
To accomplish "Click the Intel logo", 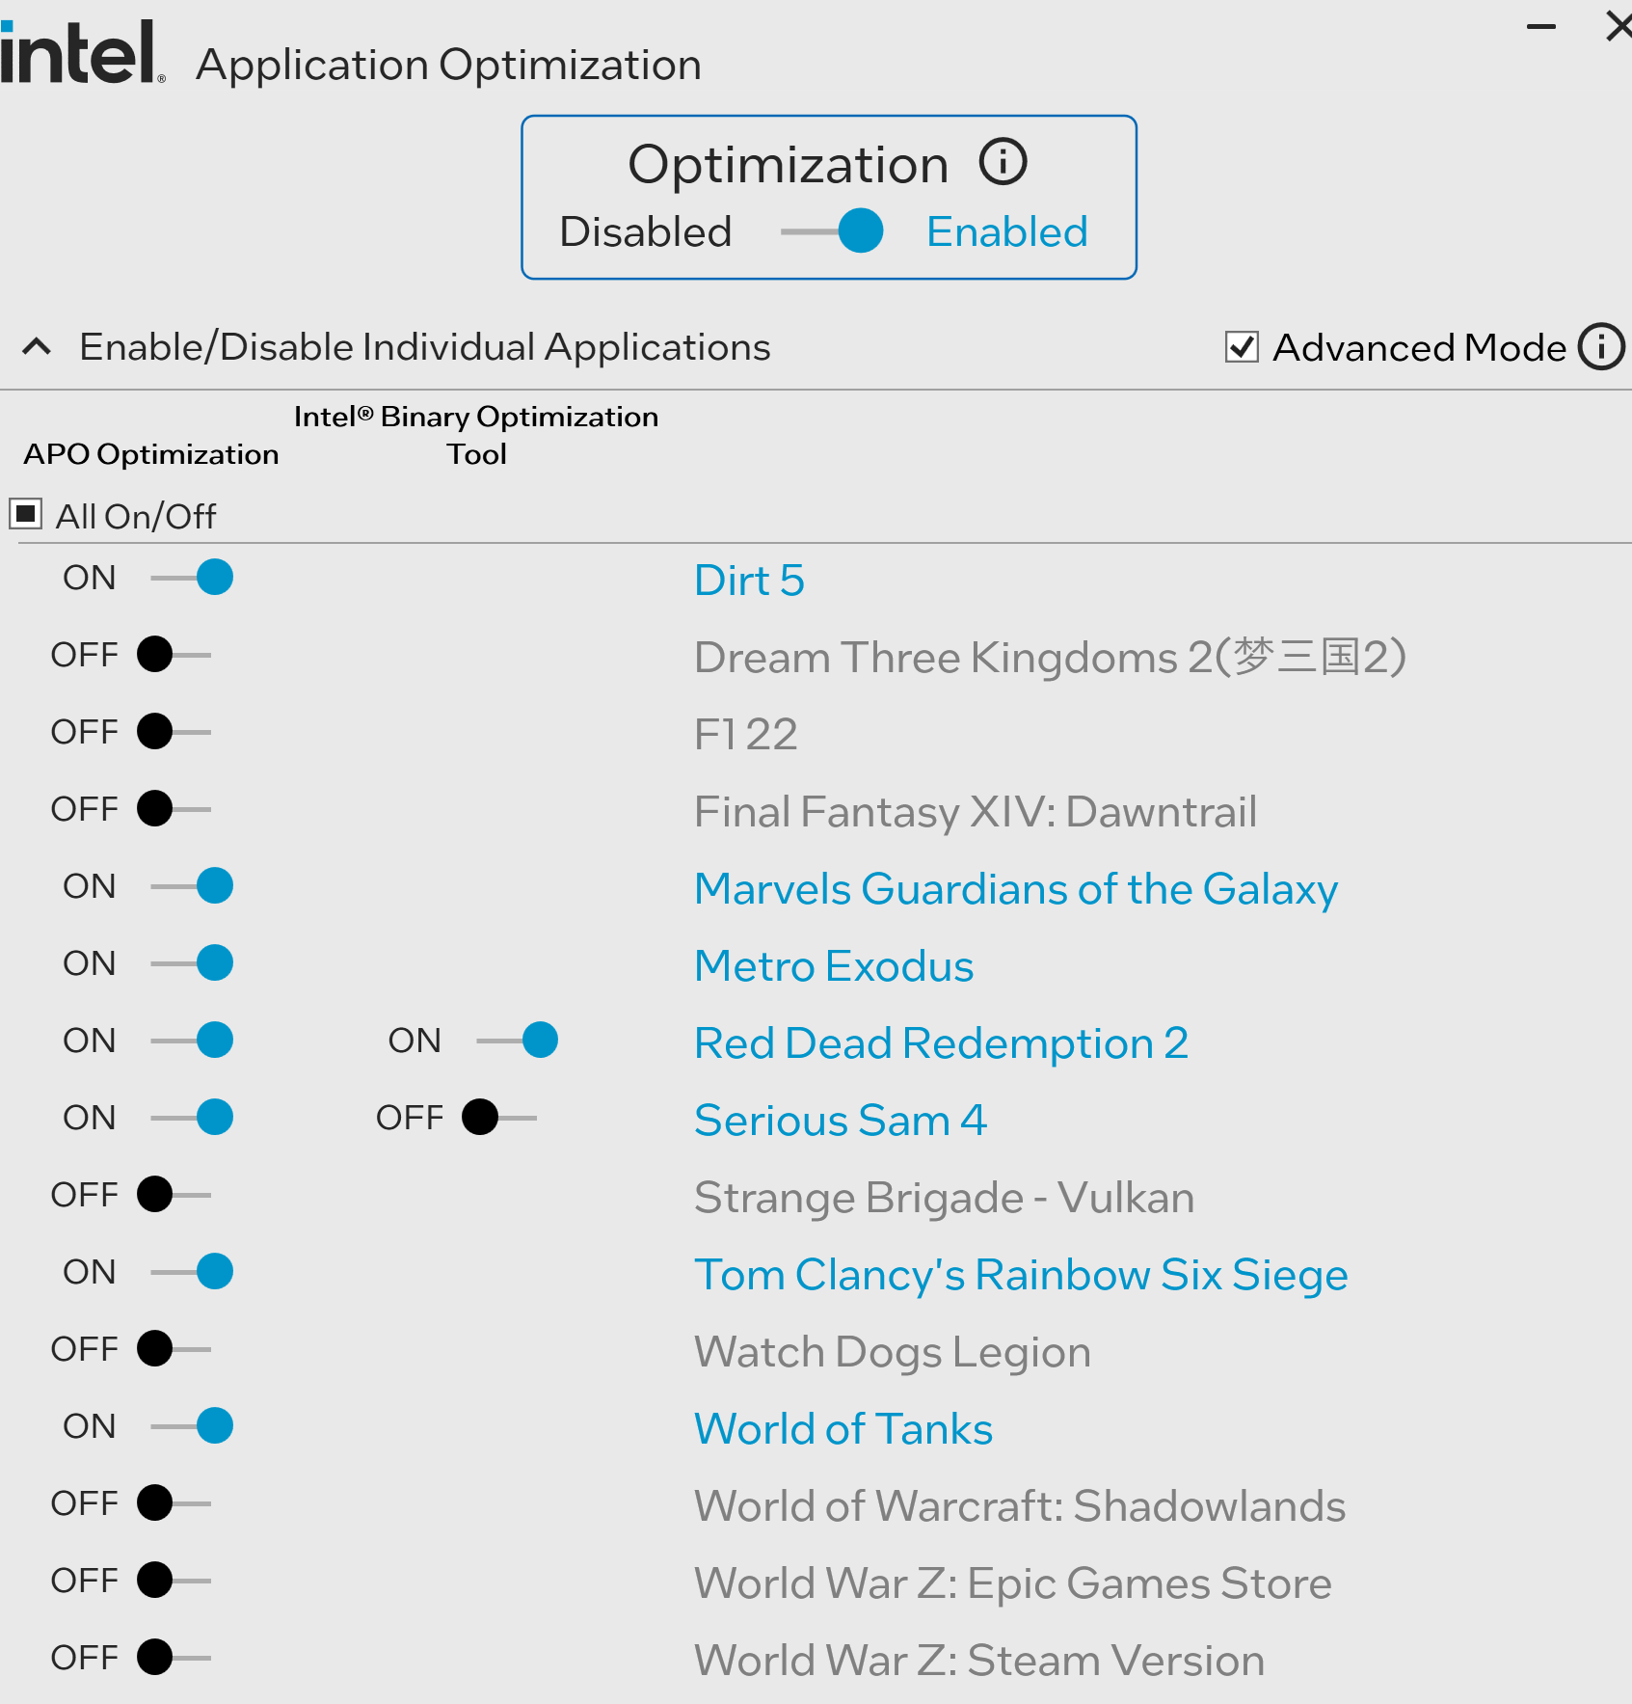I will (81, 54).
